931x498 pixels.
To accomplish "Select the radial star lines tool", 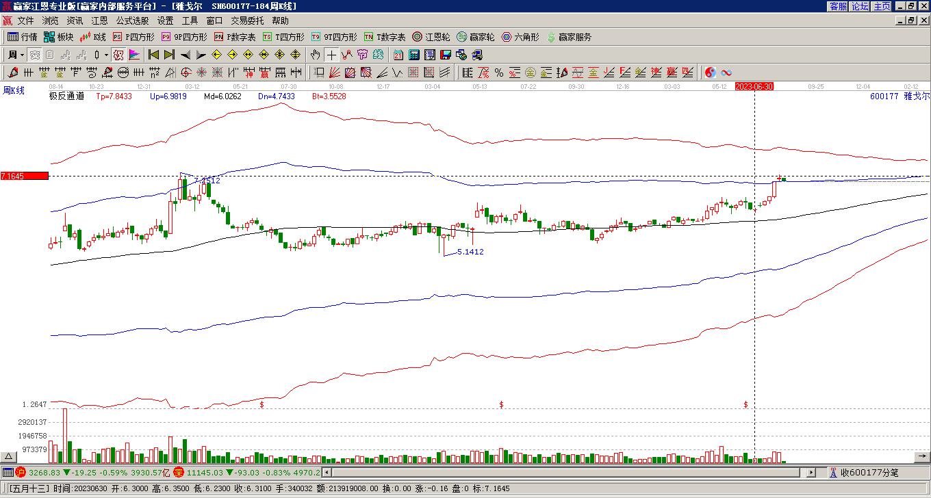I will pos(202,73).
